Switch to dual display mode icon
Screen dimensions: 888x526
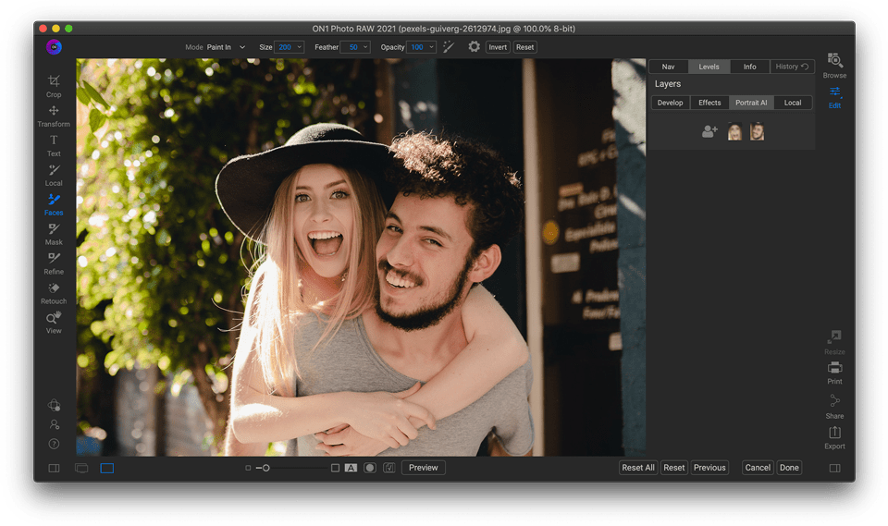click(x=81, y=469)
